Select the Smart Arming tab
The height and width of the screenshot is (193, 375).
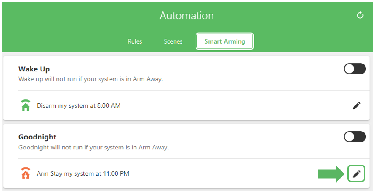click(x=224, y=41)
